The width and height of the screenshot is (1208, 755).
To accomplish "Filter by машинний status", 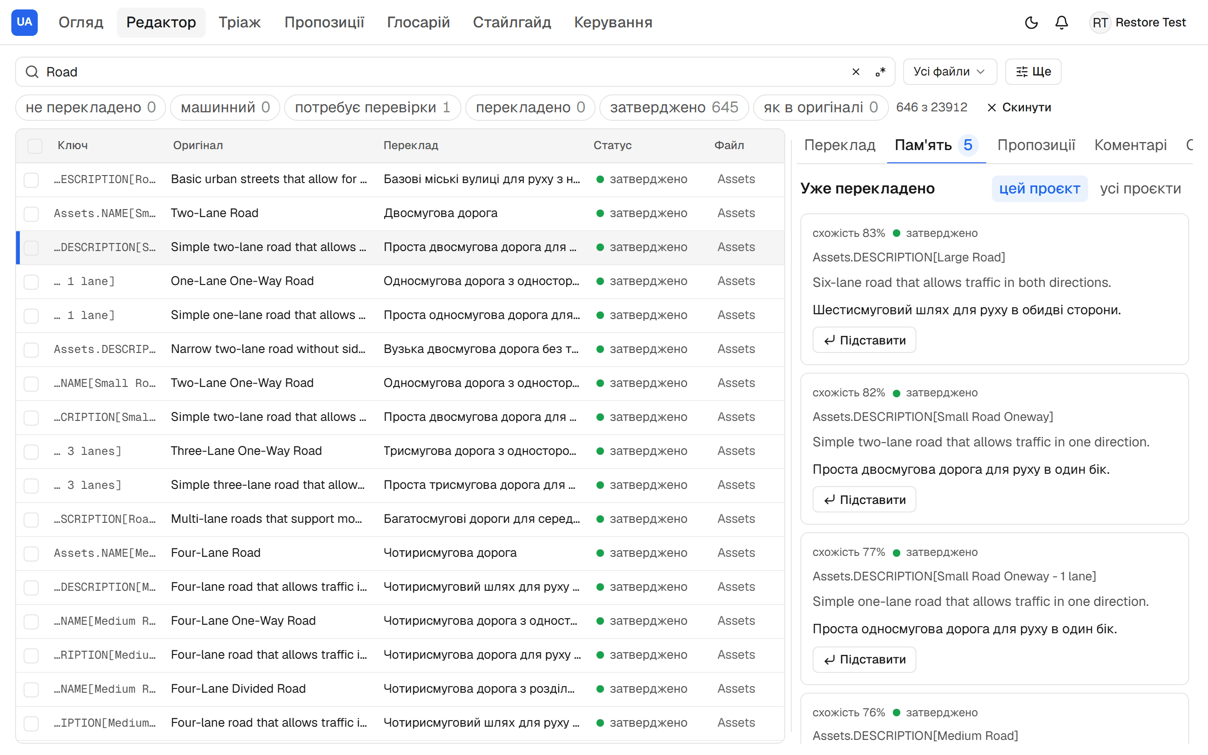I will [225, 108].
